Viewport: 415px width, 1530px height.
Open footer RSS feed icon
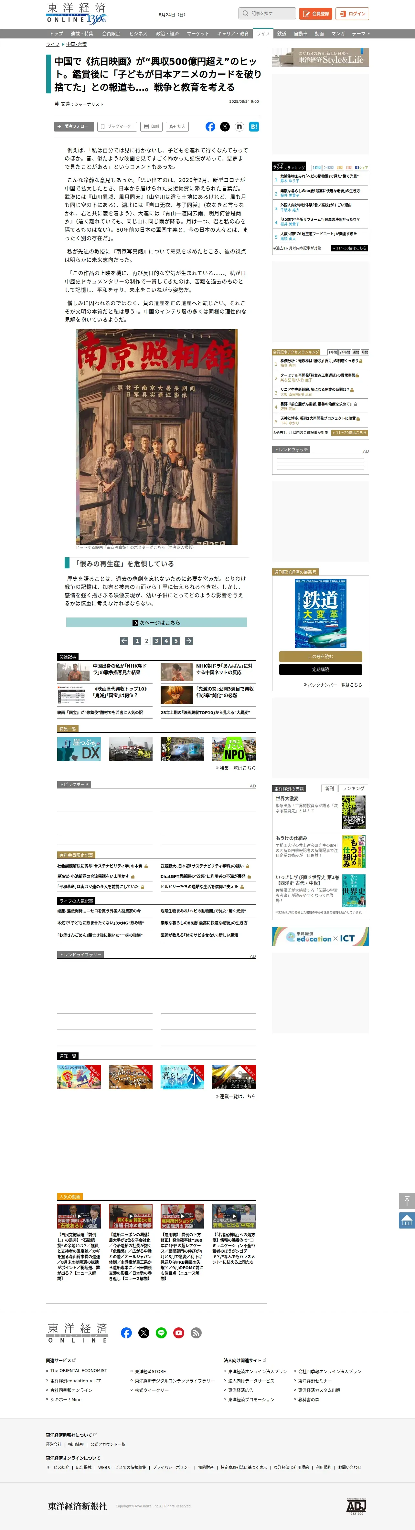196,1333
